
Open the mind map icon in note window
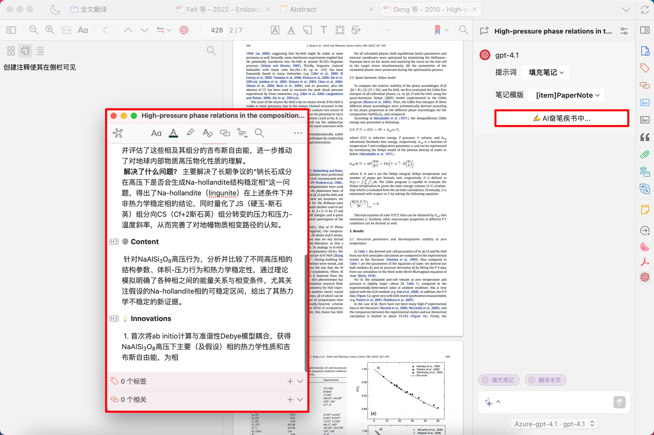tap(118, 133)
